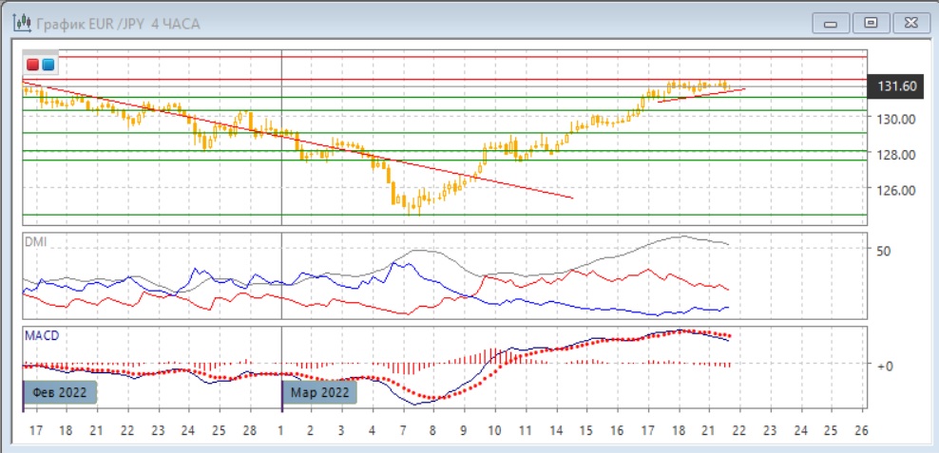Click the red square button on chart
Viewport: 939px width, 453px height.
tap(33, 65)
